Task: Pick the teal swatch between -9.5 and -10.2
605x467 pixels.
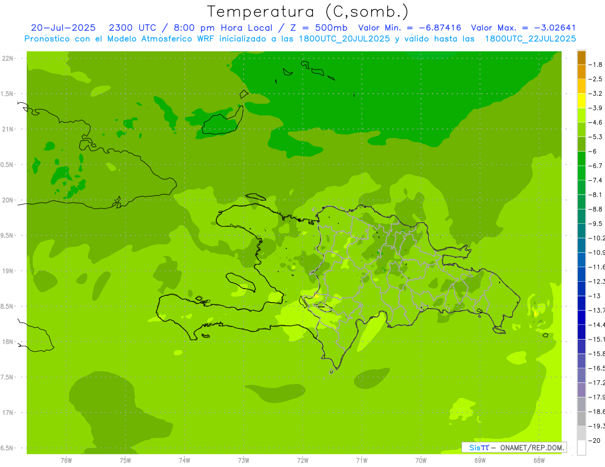Action: coord(581,231)
